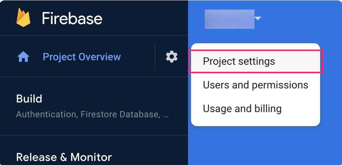Choose Users and permissions menu entry

256,85
